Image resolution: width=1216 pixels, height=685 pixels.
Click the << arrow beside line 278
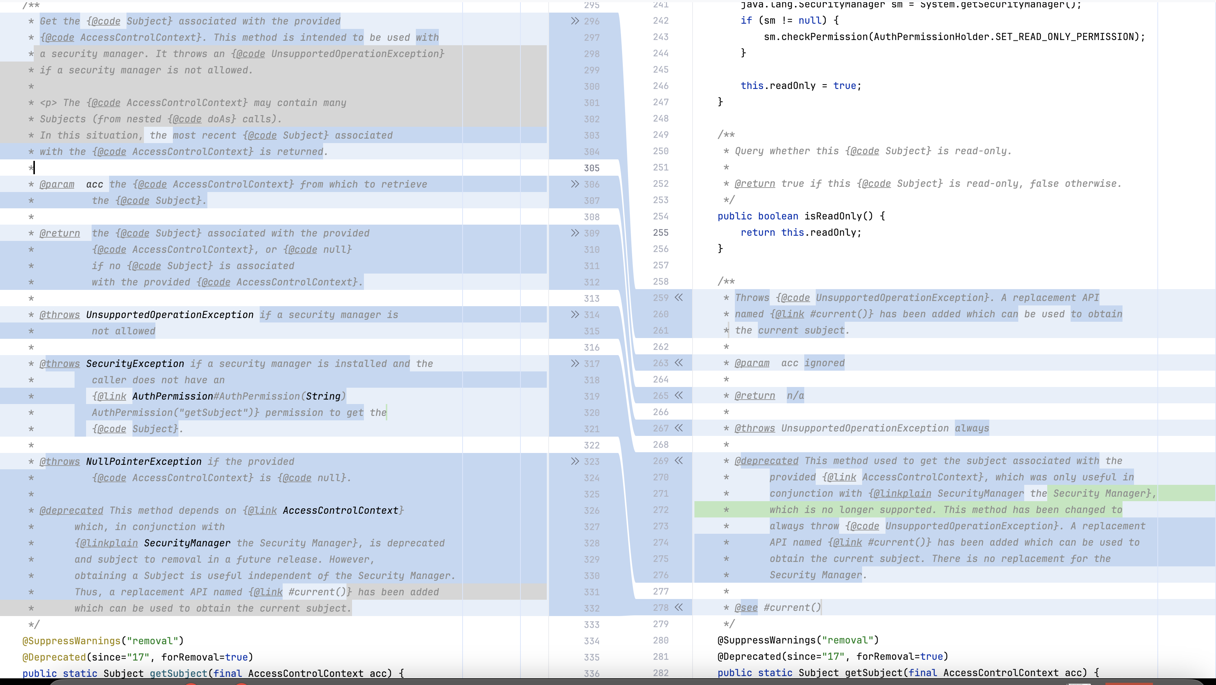coord(679,608)
